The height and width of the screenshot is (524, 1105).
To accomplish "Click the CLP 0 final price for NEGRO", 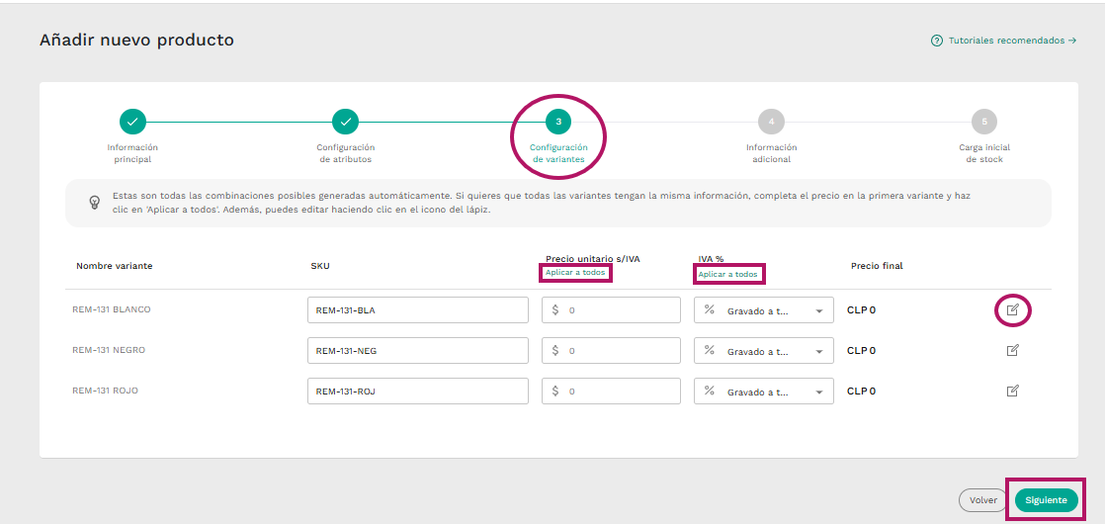I will click(861, 350).
